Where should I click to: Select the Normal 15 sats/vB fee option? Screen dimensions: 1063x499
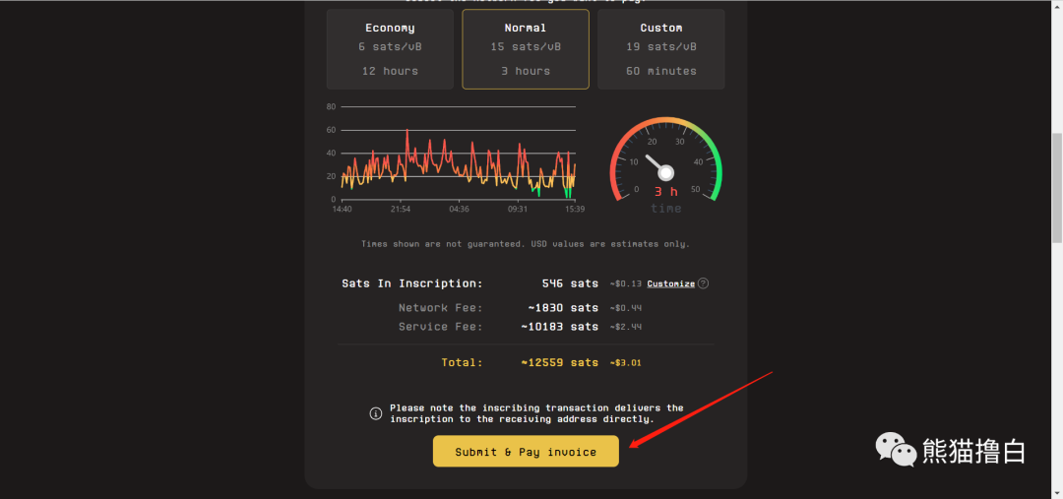pos(526,49)
